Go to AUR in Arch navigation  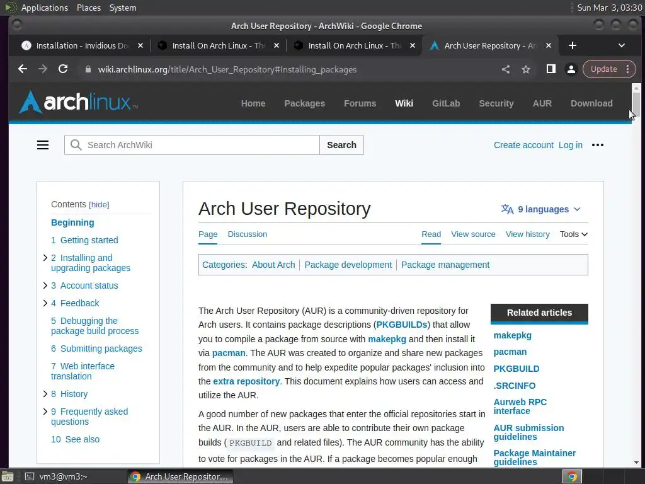[x=542, y=103]
